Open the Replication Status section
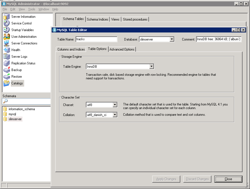Viewport: 250px width, 189px height. click(23, 63)
